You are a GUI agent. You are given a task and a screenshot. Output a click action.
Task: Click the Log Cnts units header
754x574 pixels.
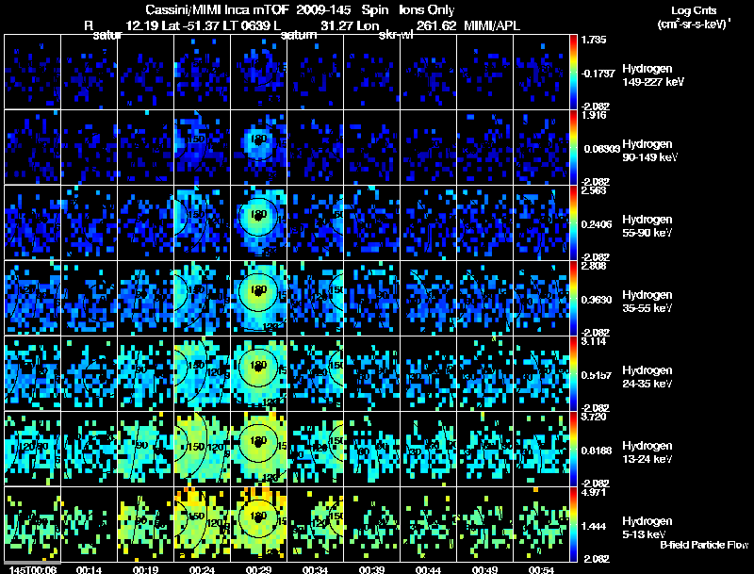694,17
